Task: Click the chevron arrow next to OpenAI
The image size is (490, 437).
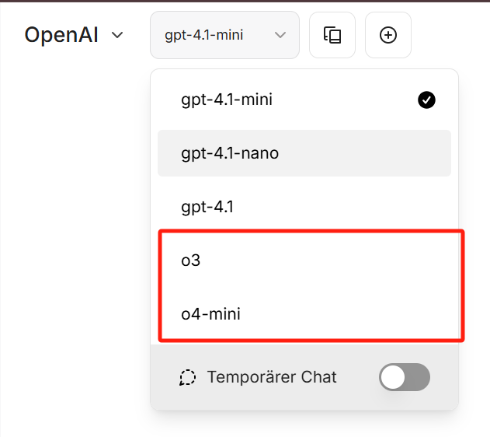Action: pyautogui.click(x=118, y=35)
